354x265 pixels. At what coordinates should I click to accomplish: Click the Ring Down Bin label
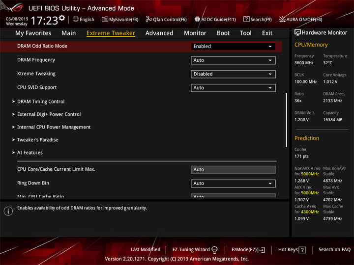point(33,183)
